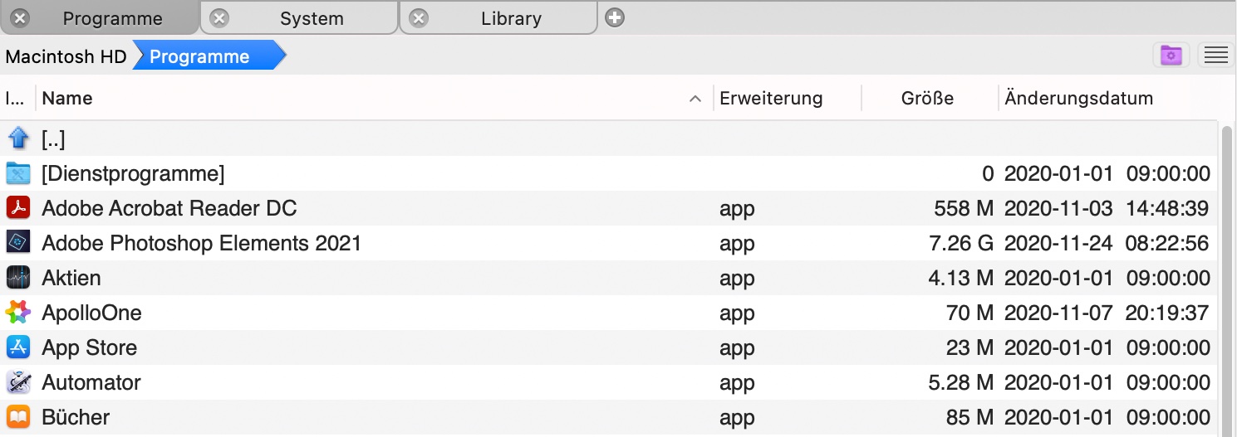Sort by Größe column header
Image resolution: width=1237 pixels, height=437 pixels.
click(927, 99)
